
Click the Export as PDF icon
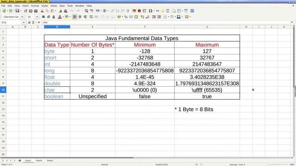pos(25,11)
